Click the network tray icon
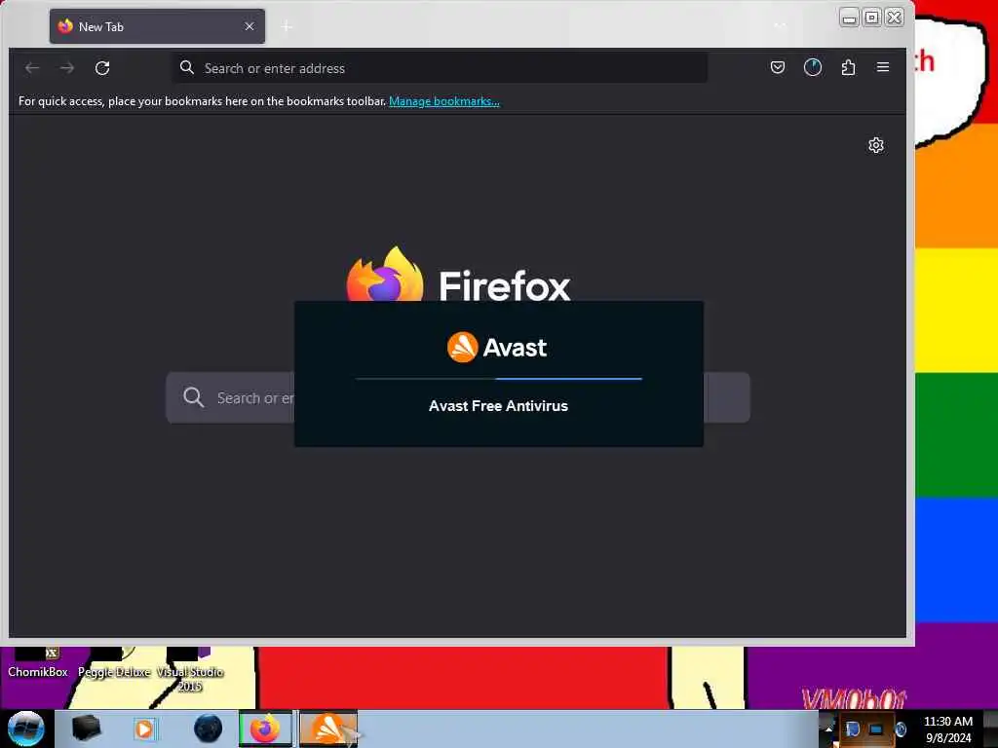The width and height of the screenshot is (998, 748). [876, 729]
